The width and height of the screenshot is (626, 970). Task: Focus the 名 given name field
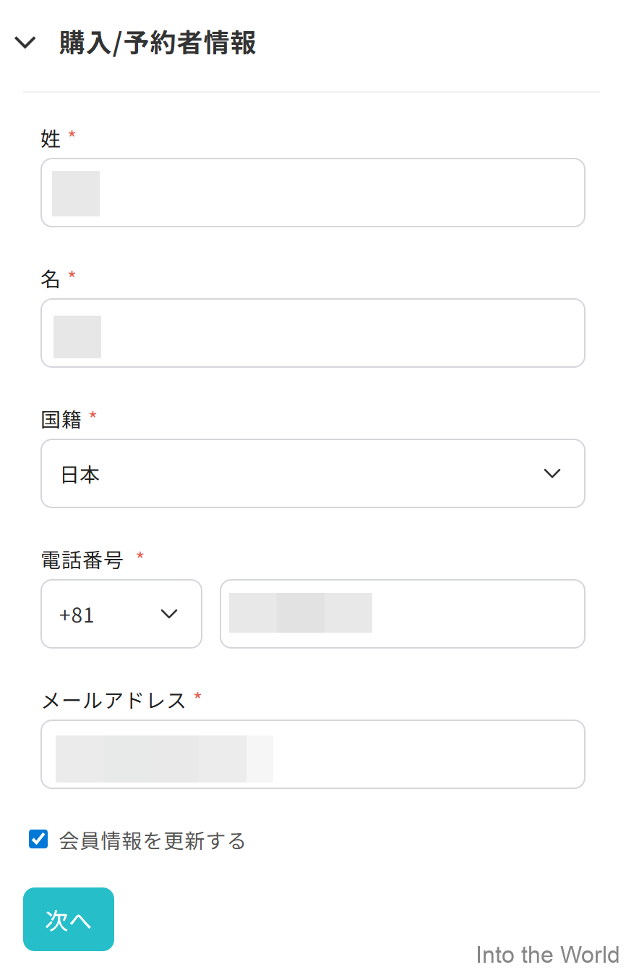tap(312, 333)
